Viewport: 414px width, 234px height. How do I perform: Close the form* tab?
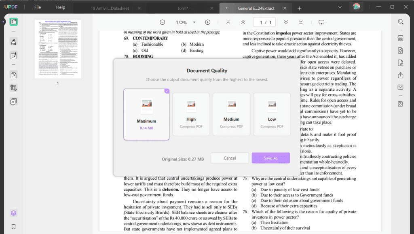coord(212,8)
